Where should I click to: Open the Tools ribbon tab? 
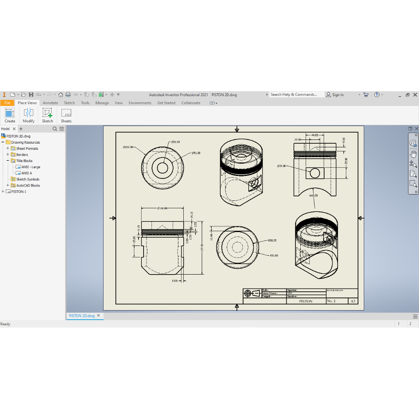[85, 103]
